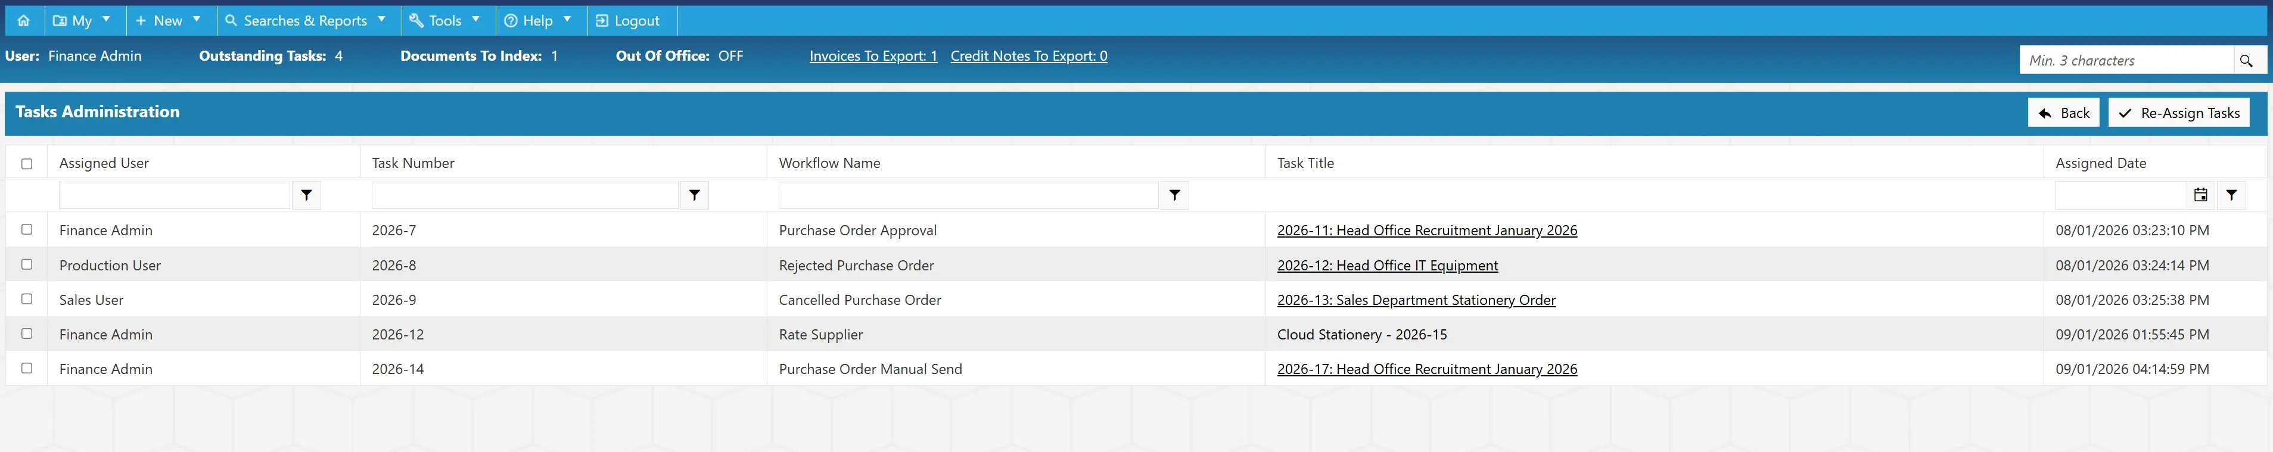This screenshot has height=452, width=2273.
Task: Go to the Home icon
Action: (x=24, y=20)
